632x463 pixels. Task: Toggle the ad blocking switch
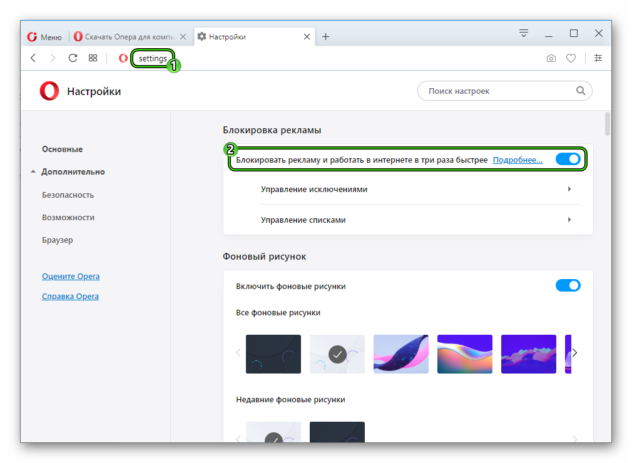pos(568,159)
